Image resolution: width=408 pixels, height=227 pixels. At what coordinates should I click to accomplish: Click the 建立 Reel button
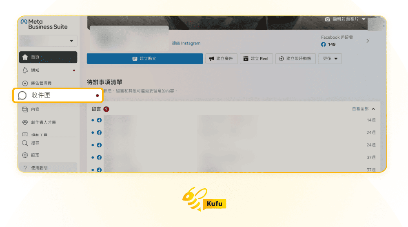coord(256,59)
